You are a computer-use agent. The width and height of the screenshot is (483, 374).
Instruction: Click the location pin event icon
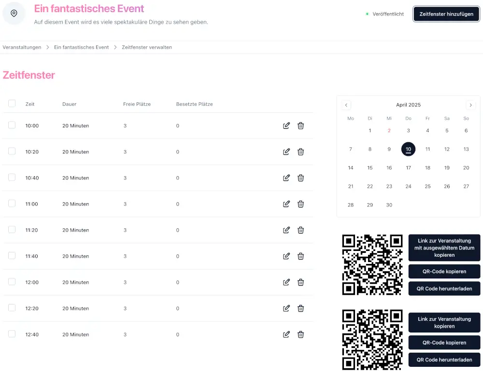coord(14,14)
